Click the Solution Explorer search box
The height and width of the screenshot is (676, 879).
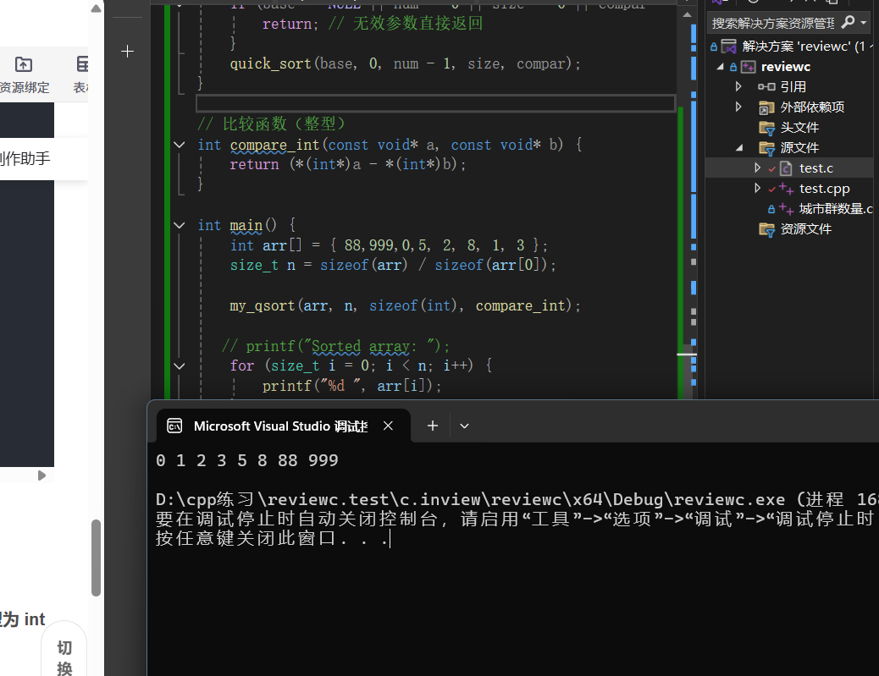773,23
